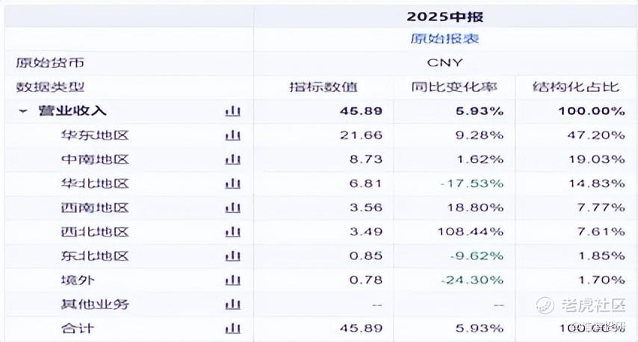The width and height of the screenshot is (638, 342).
Task: Click chart icon for 中南地区 row
Action: point(233,159)
